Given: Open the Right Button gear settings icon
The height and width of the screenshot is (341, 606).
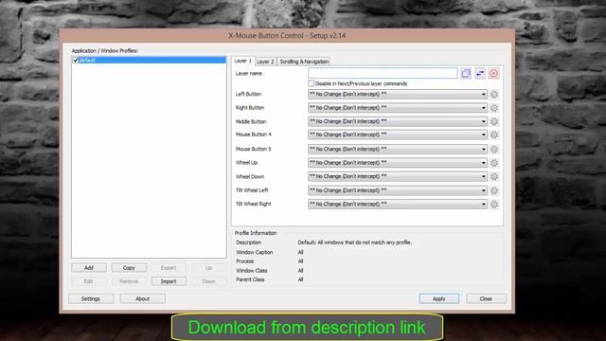Looking at the screenshot, I should click(494, 108).
